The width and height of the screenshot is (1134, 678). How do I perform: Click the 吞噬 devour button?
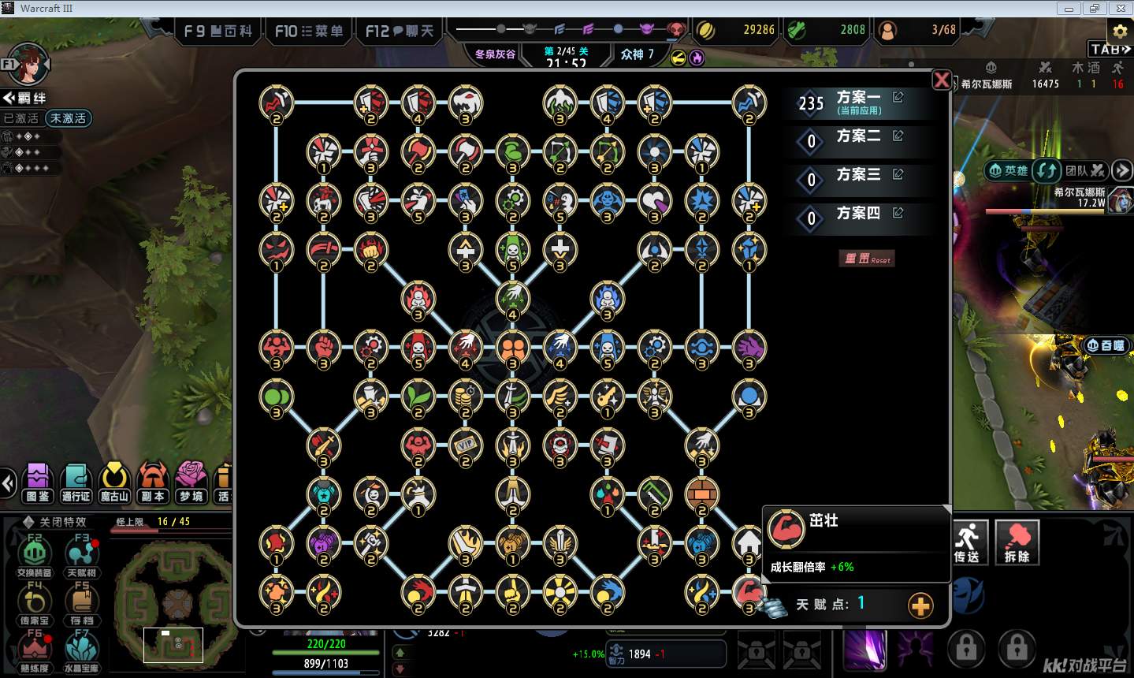click(x=1106, y=346)
